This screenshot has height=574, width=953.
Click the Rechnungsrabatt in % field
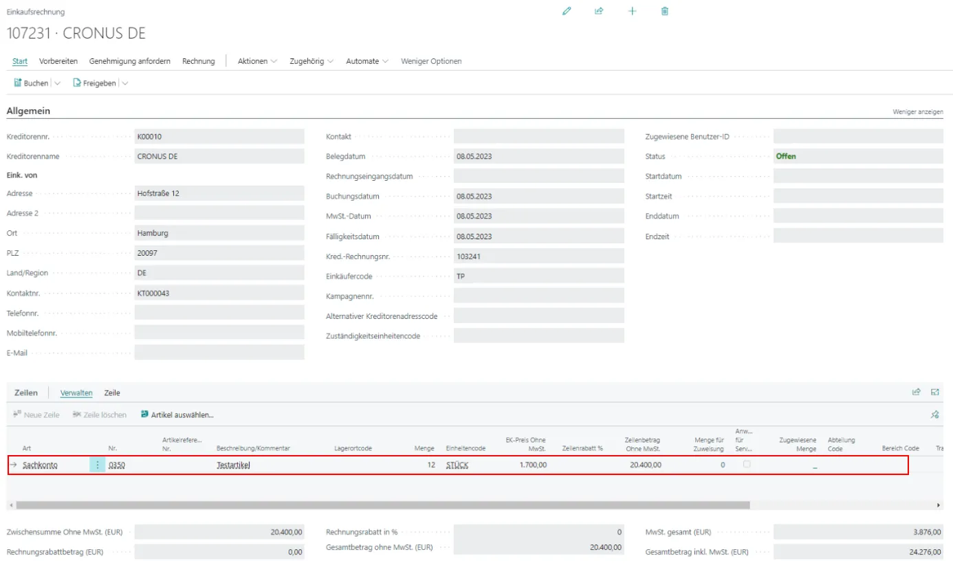(x=539, y=532)
